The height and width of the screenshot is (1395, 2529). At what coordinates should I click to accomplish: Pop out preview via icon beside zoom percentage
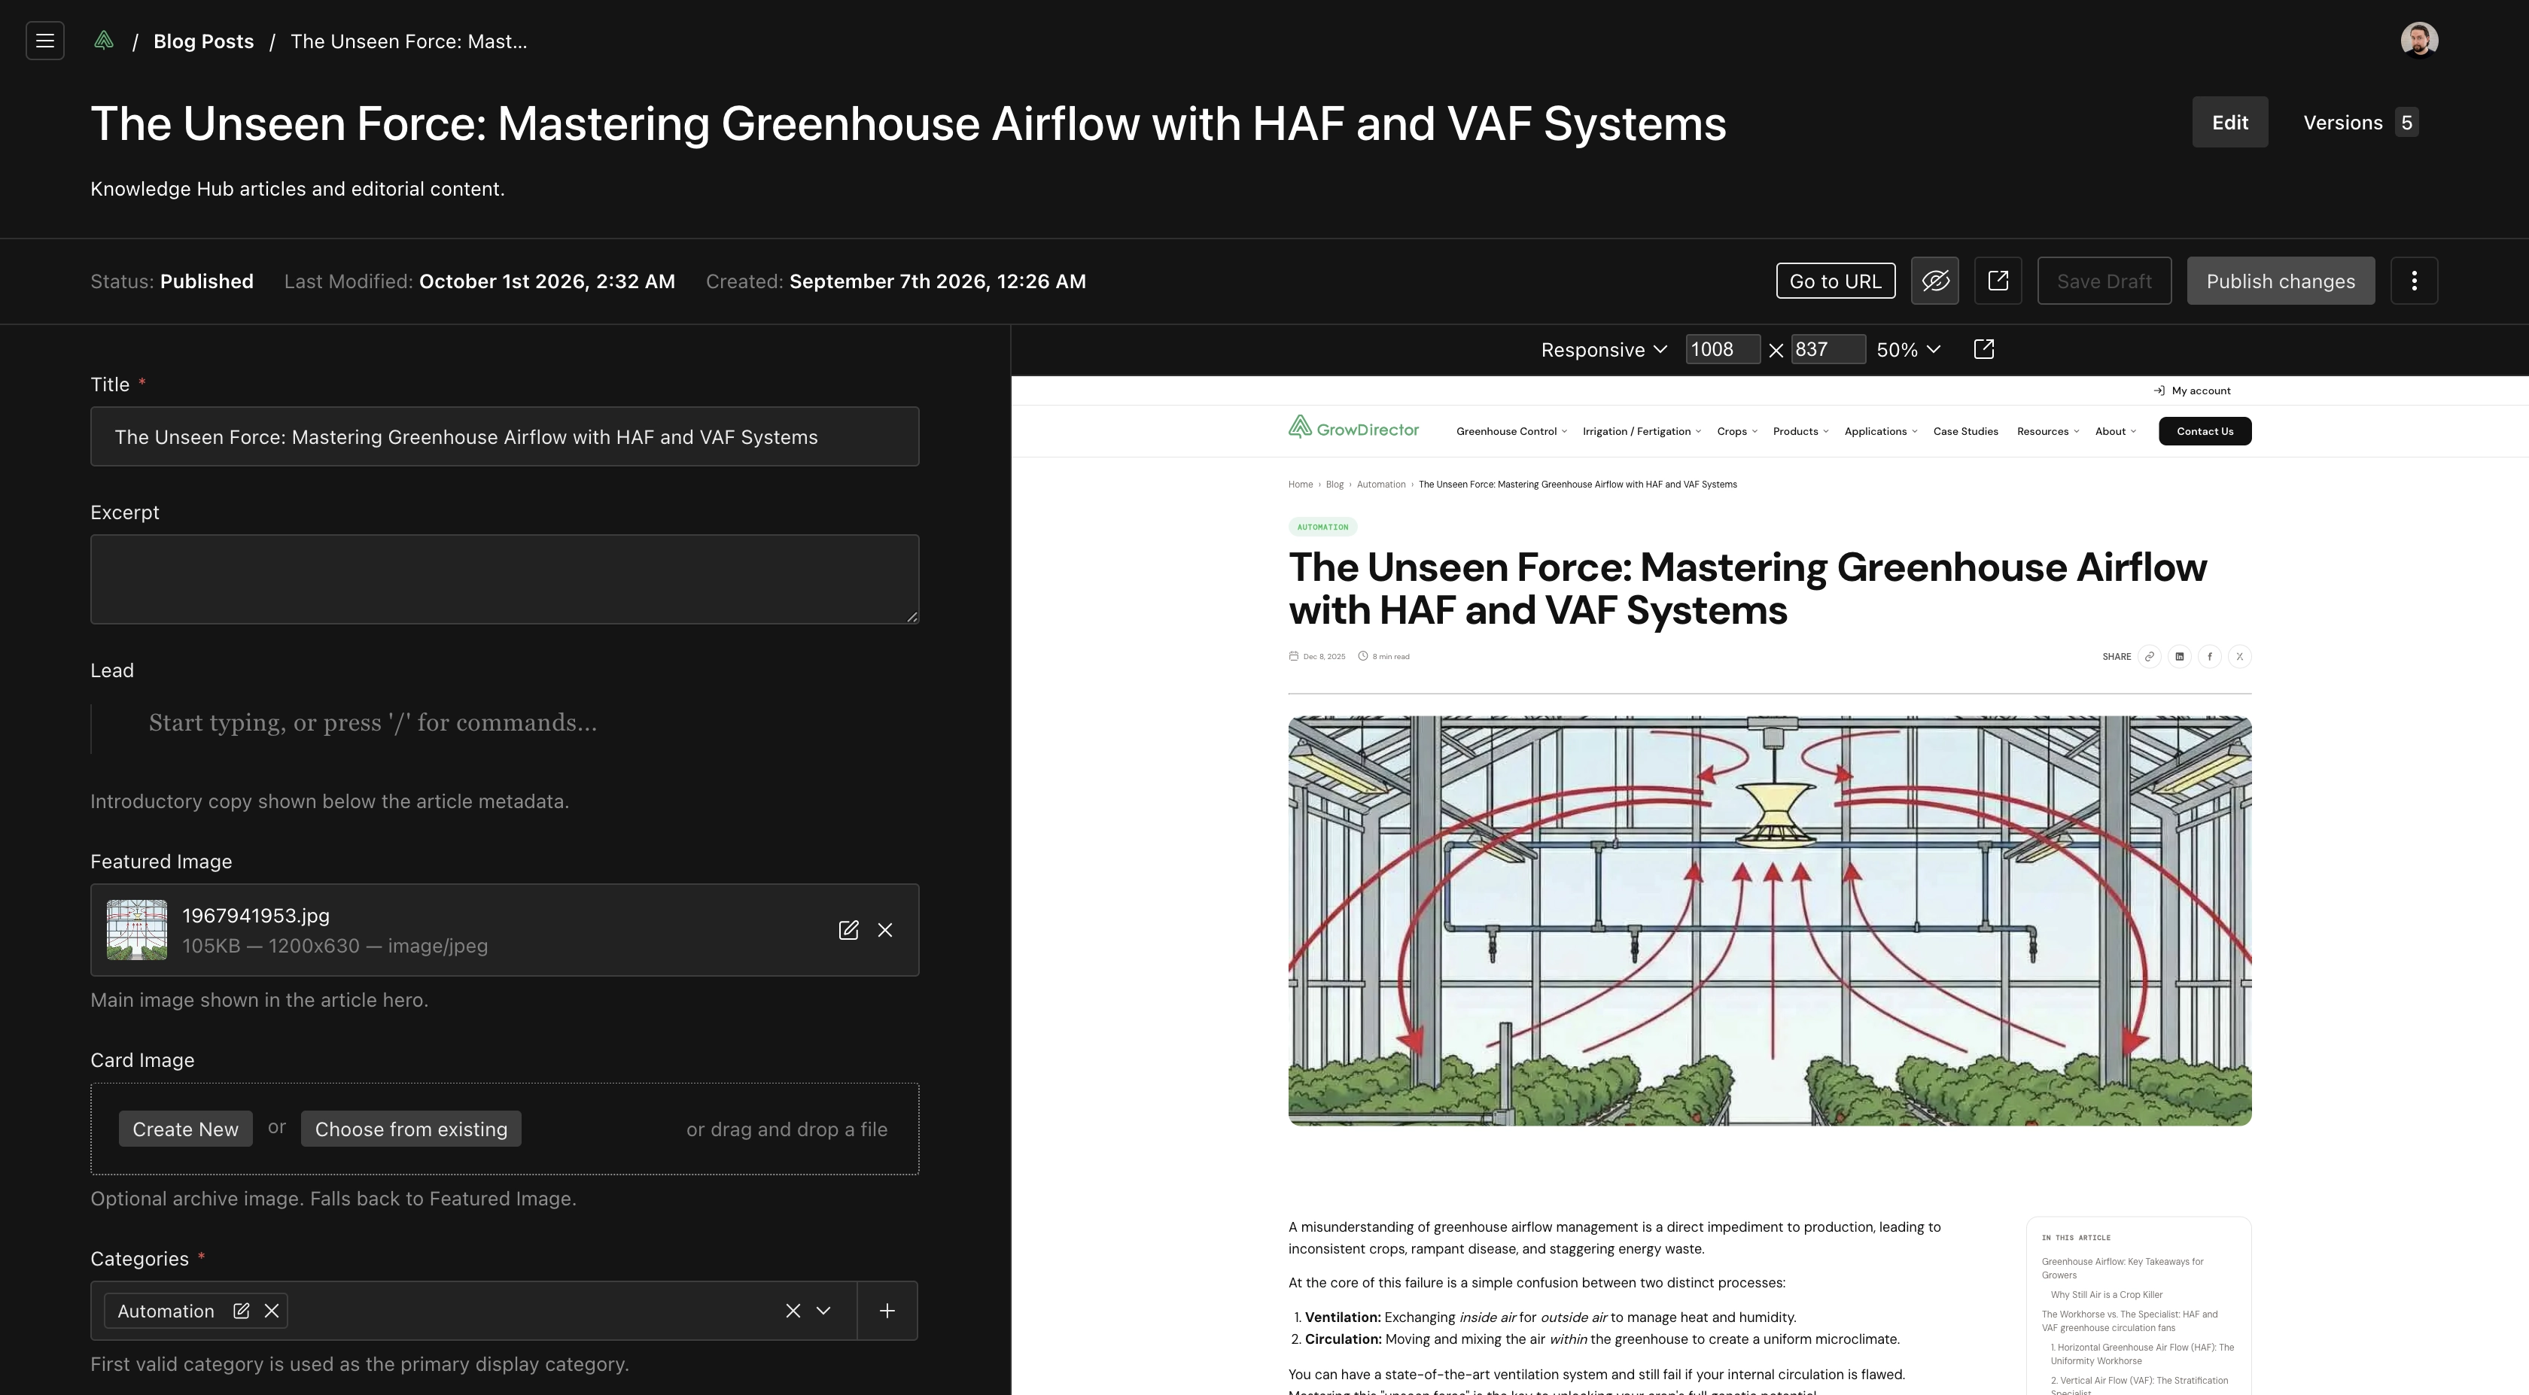(1984, 349)
